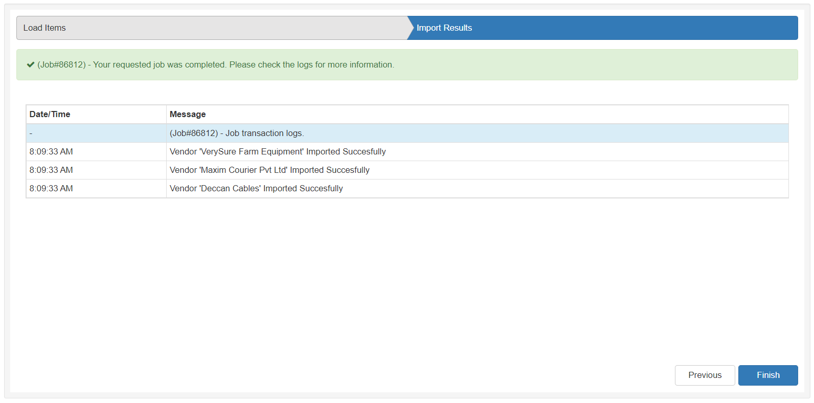Screen dimensions: 814x403
Task: Select the Import Results step
Action: tap(444, 28)
